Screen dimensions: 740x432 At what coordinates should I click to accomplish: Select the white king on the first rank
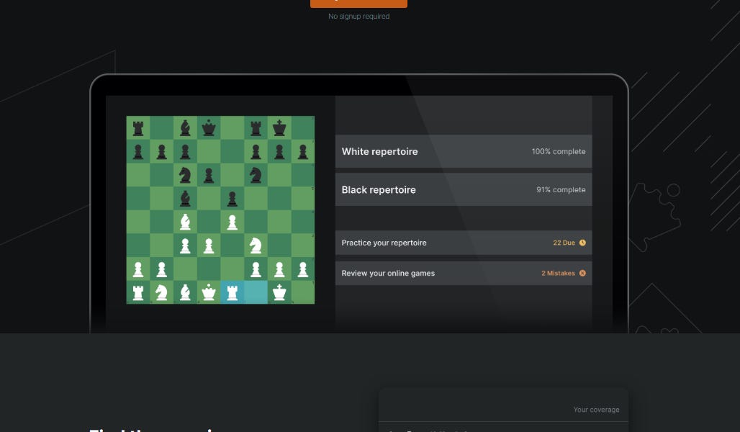click(x=279, y=293)
